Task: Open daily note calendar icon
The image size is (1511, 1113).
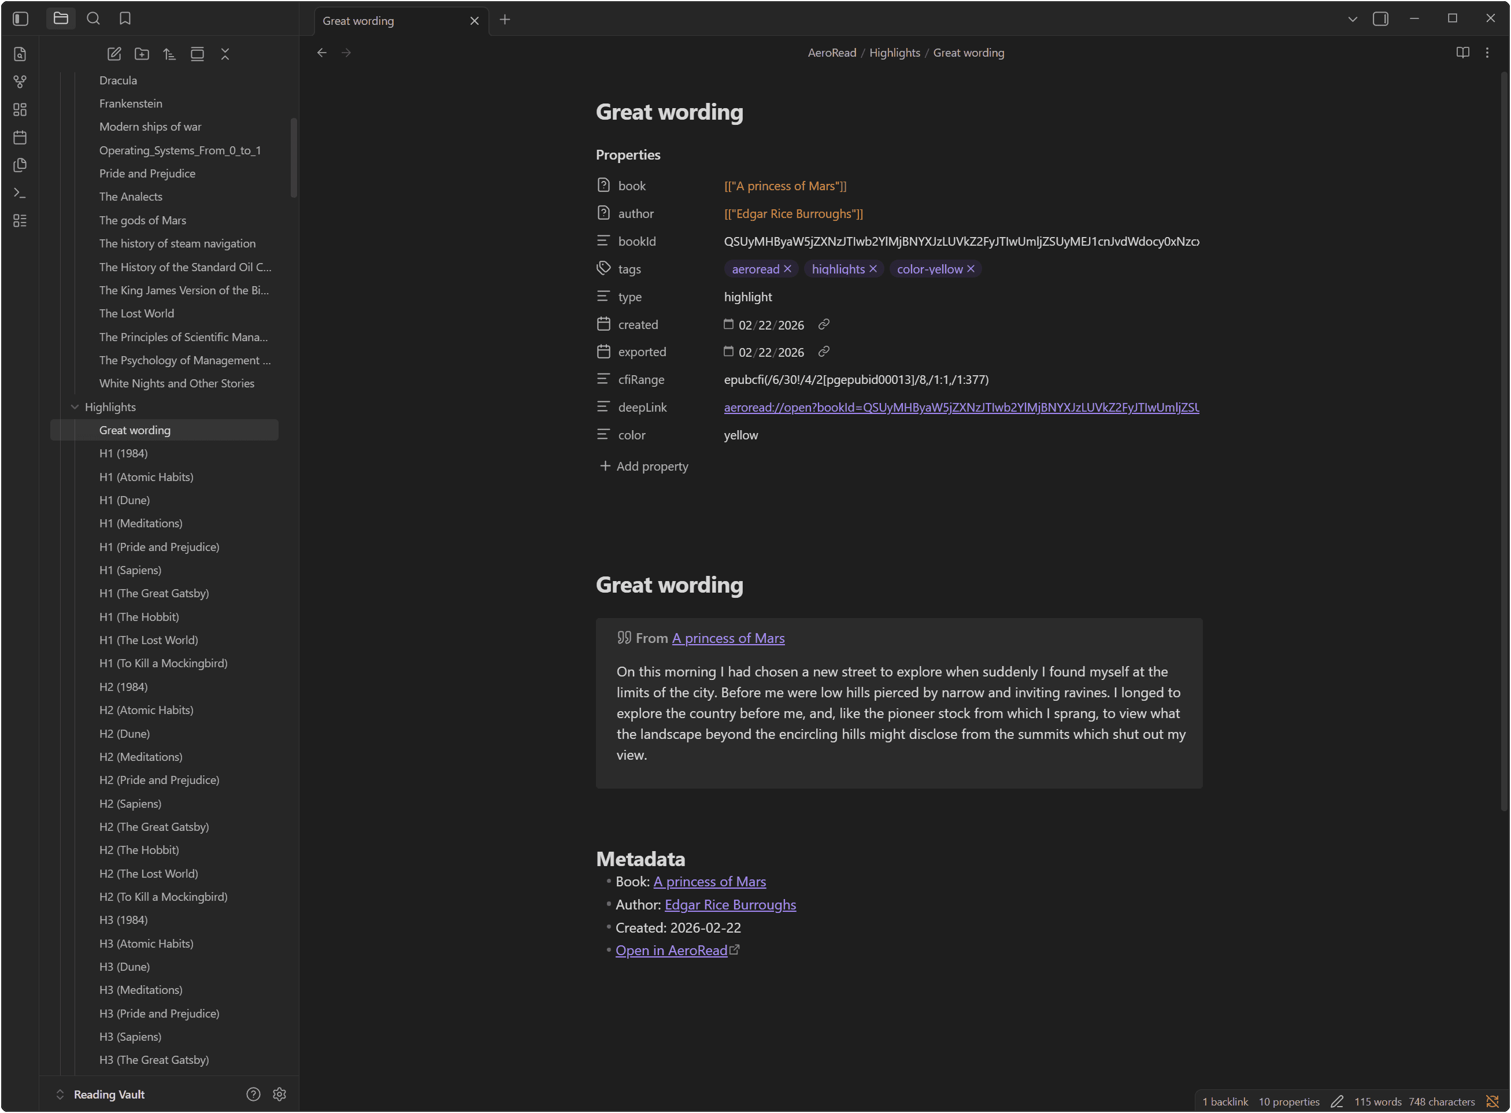Action: 20,138
